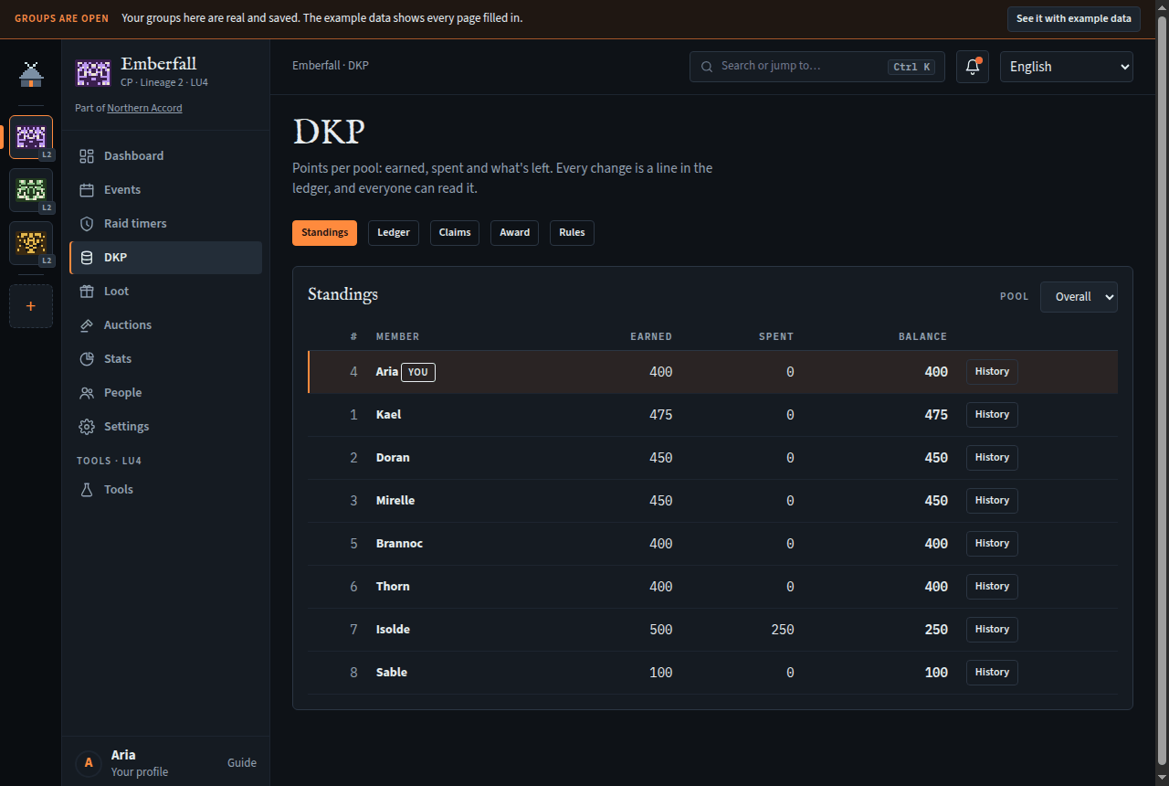Open History for Mirelle

click(x=992, y=501)
